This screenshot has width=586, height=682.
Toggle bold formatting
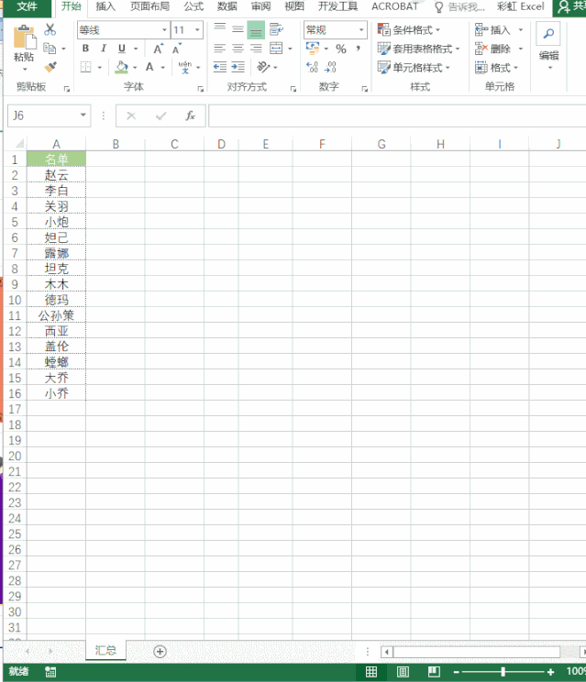85,49
